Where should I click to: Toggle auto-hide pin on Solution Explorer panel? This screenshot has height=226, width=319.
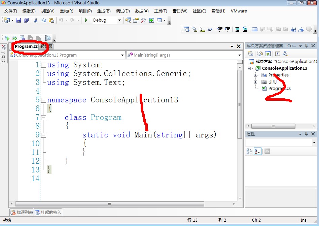306,45
